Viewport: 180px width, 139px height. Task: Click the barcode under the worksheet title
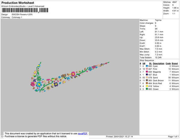click(25, 10)
